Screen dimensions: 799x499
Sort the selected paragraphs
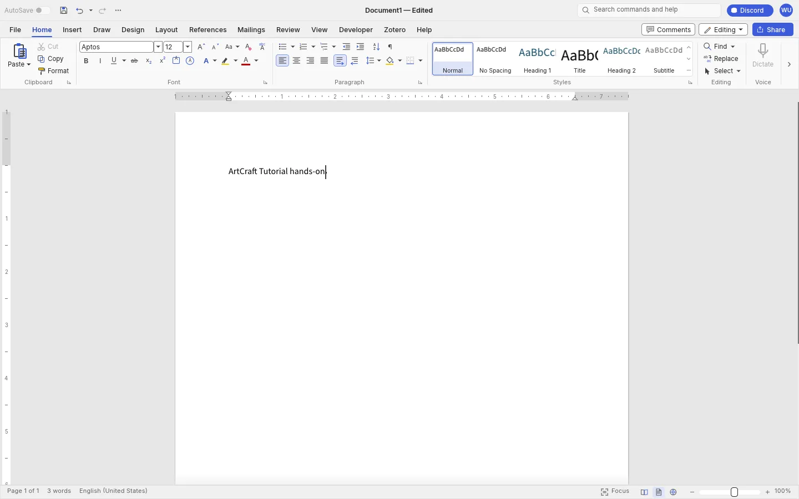[377, 47]
